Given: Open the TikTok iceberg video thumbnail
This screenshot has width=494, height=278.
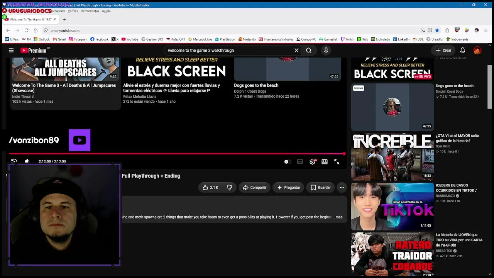Looking at the screenshot, I should [x=392, y=207].
